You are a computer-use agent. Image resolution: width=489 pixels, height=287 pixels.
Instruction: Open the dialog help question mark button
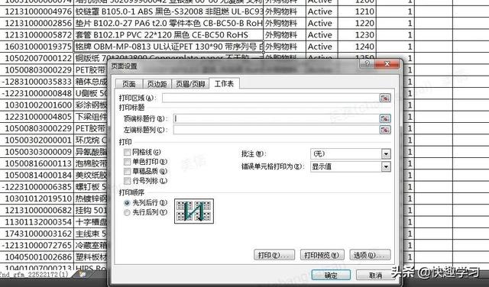(367, 64)
